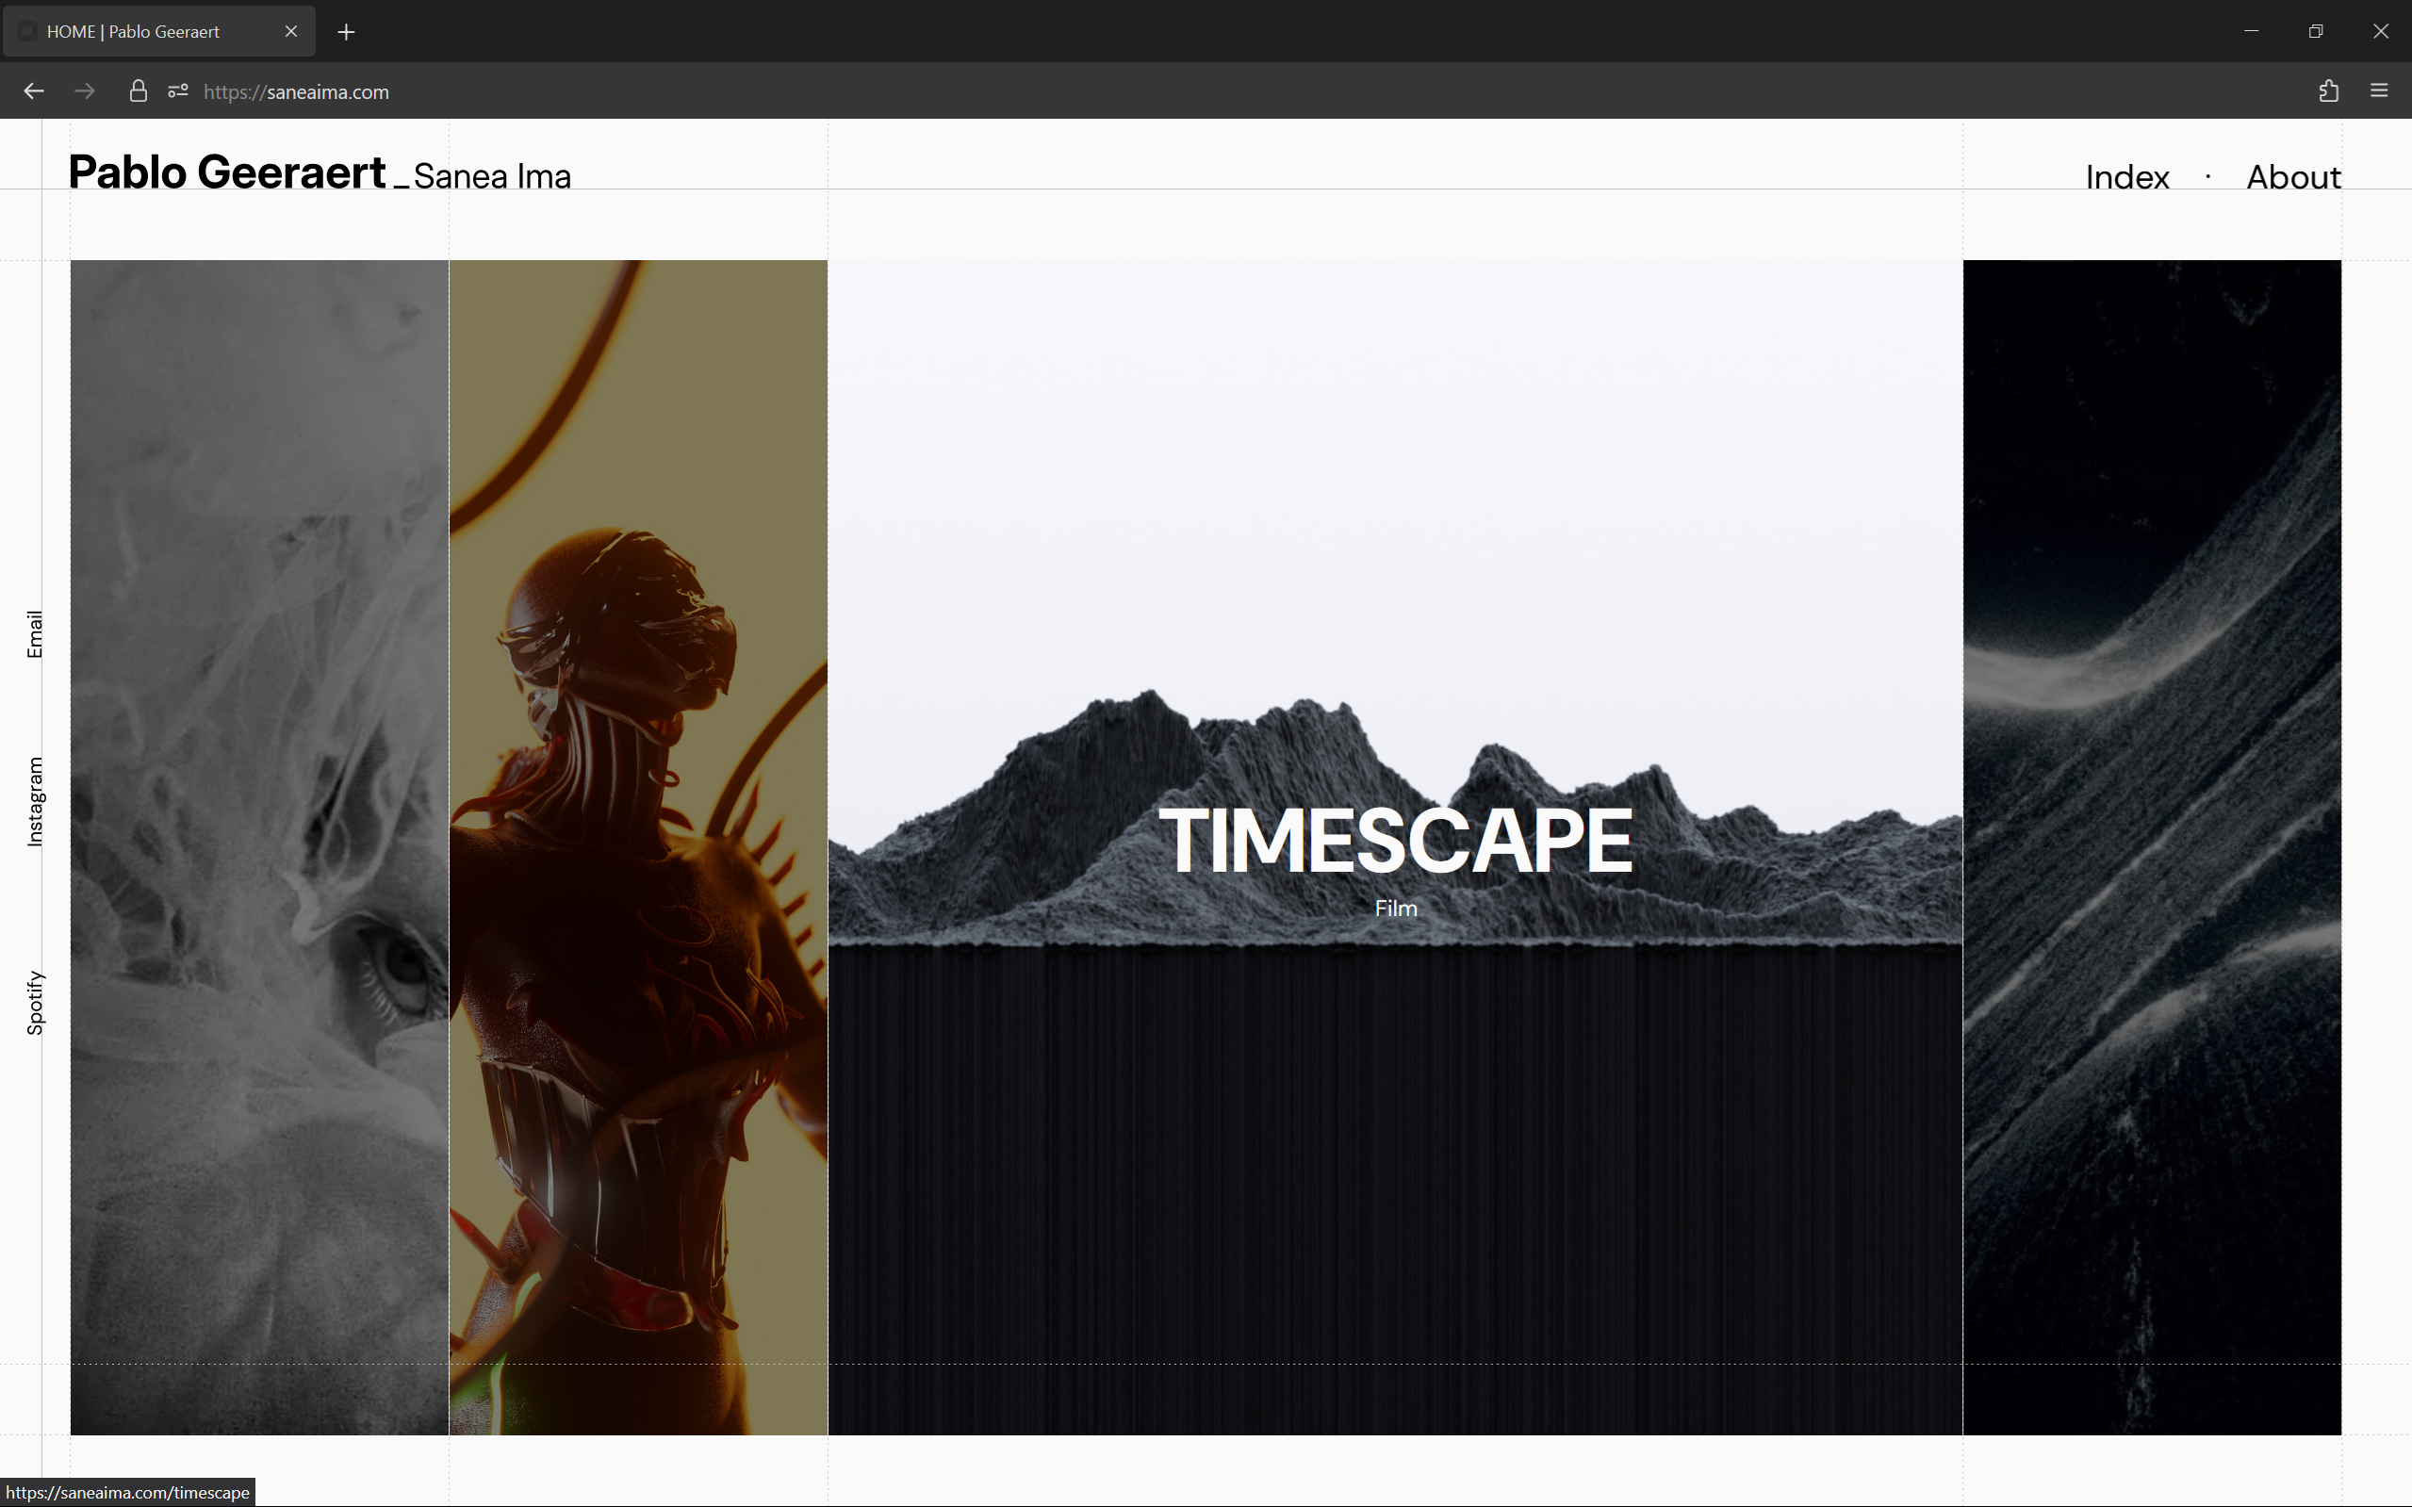Open the dark wave texture project panel
Image resolution: width=2412 pixels, height=1507 pixels.
tap(2151, 847)
